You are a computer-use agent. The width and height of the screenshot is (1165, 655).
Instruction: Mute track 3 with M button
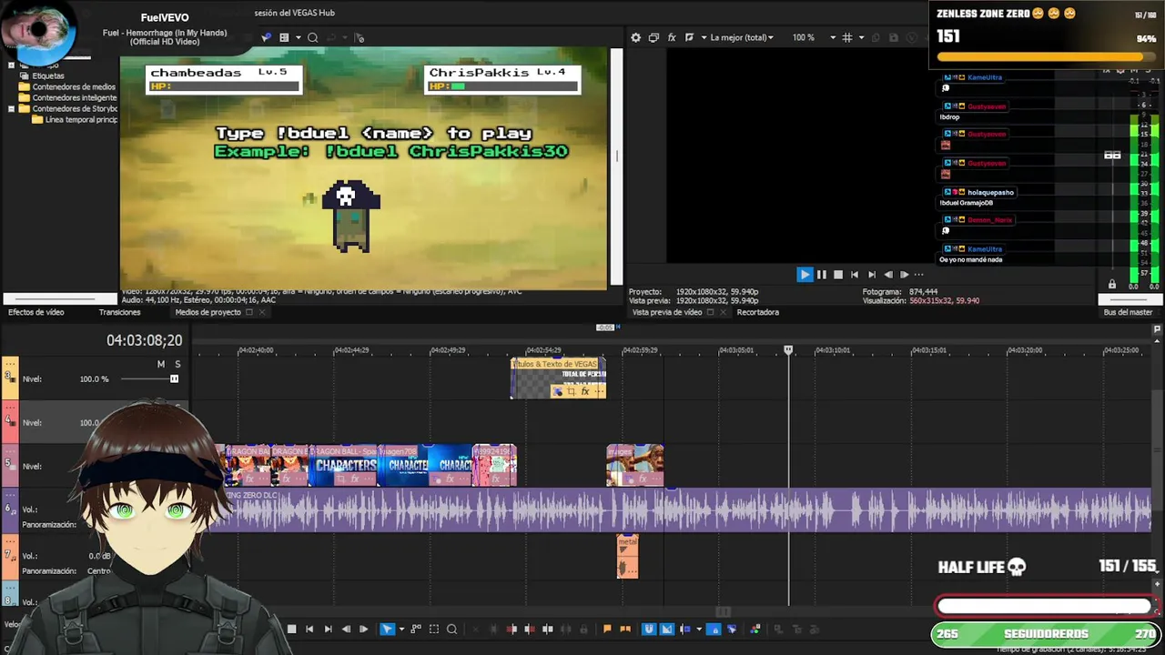(161, 364)
